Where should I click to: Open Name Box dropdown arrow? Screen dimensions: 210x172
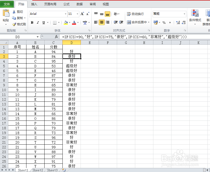tap(38, 37)
